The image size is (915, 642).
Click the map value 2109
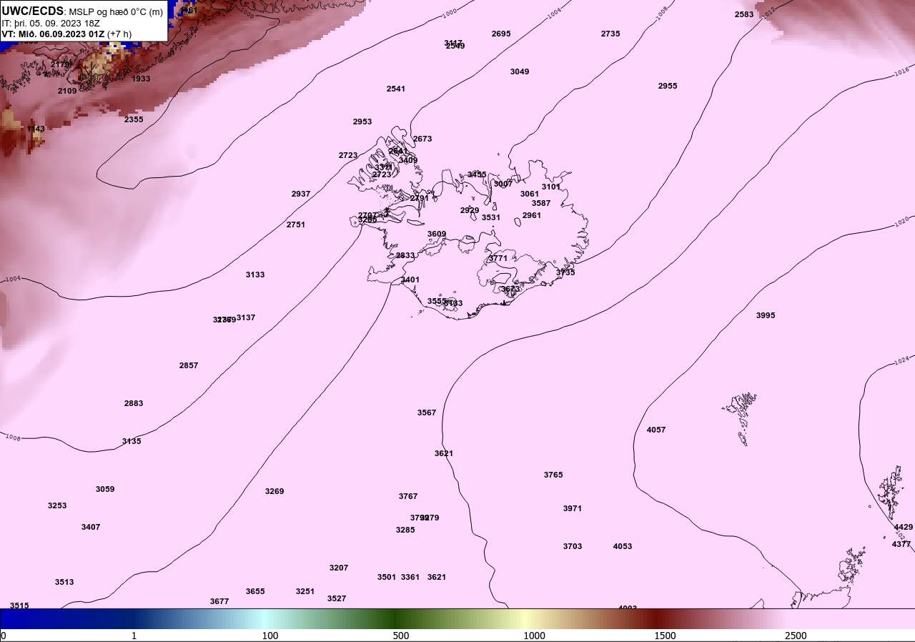(67, 91)
